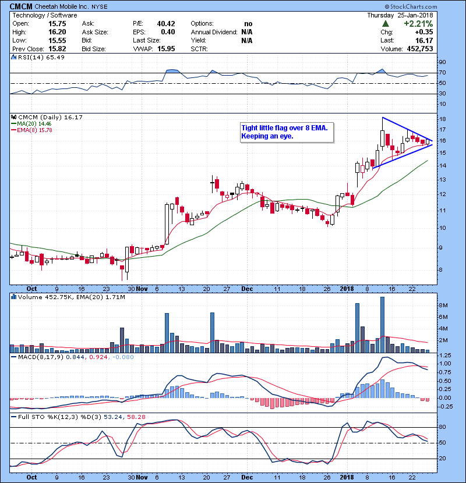The image size is (466, 483).
Task: Click the Chg value +0.35
Action: (423, 32)
